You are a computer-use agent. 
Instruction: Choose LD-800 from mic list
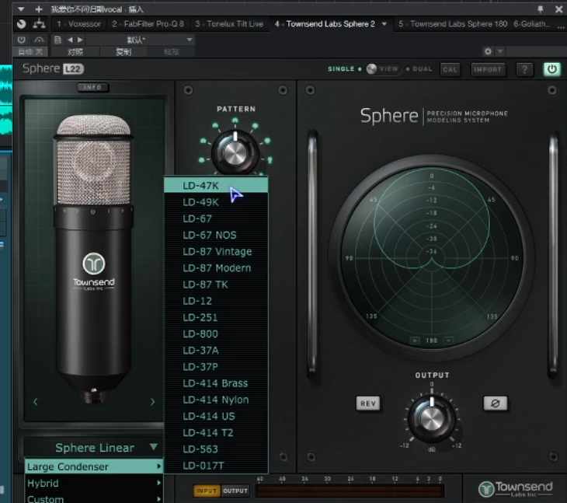[216, 334]
